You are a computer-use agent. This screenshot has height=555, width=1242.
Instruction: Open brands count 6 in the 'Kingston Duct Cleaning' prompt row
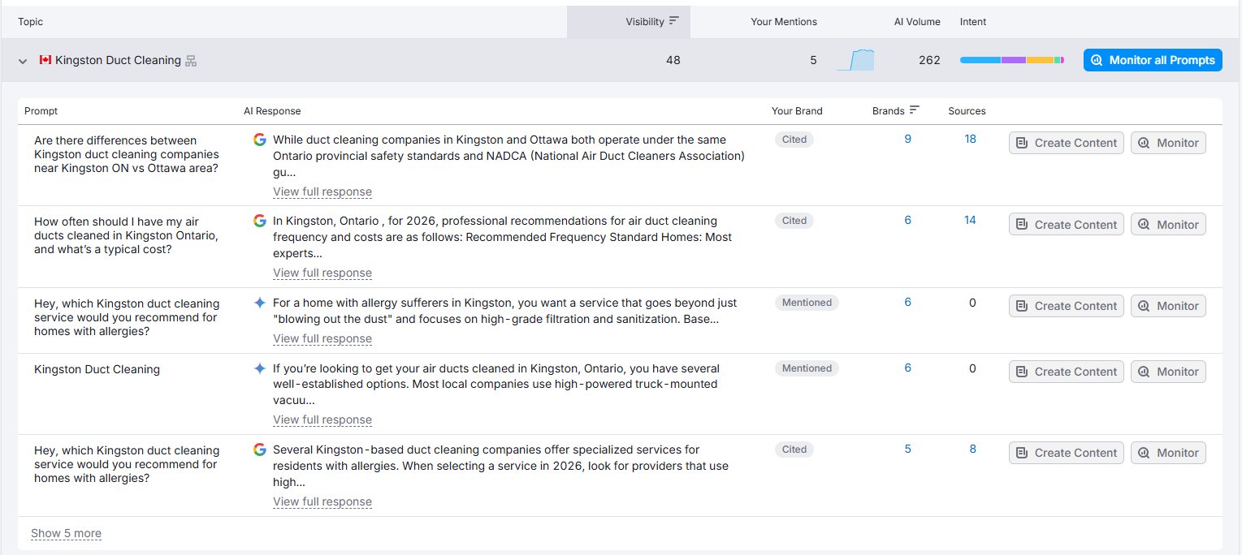point(908,368)
